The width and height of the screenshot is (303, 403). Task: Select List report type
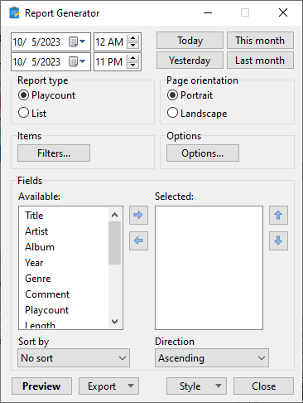pos(32,114)
